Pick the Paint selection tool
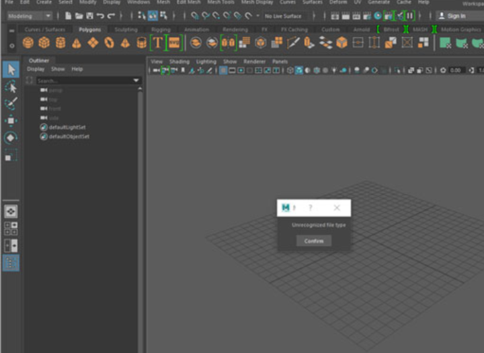Image resolution: width=484 pixels, height=353 pixels. pos(11,104)
